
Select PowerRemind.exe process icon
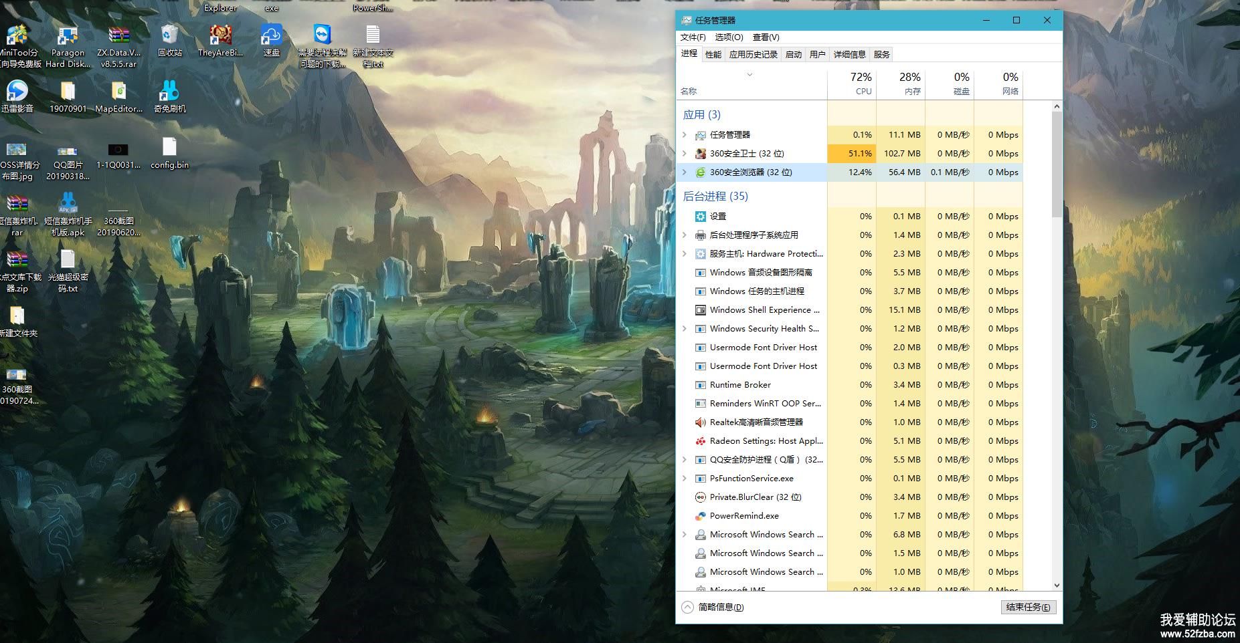701,515
